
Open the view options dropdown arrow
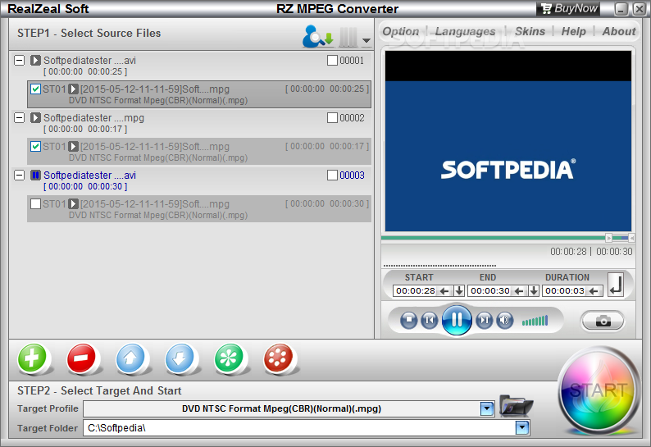(x=366, y=40)
